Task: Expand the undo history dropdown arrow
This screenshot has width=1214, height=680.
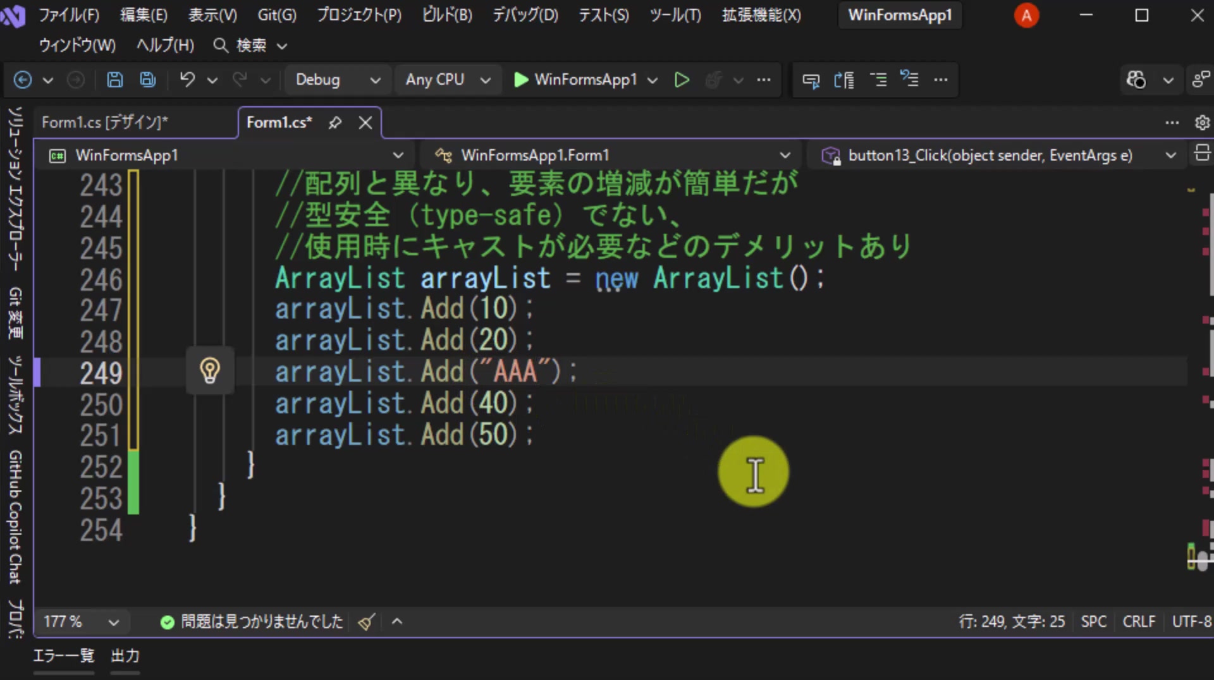Action: point(212,80)
